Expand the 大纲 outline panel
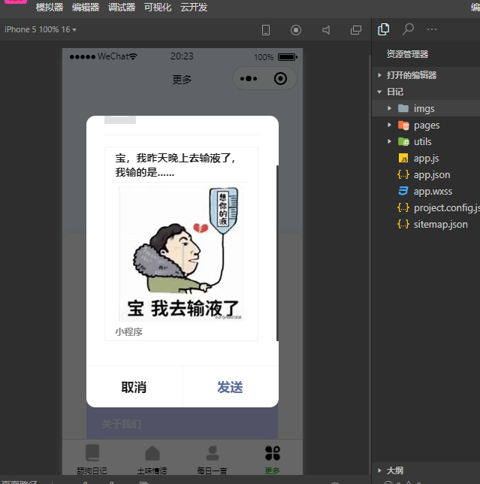 pyautogui.click(x=395, y=470)
